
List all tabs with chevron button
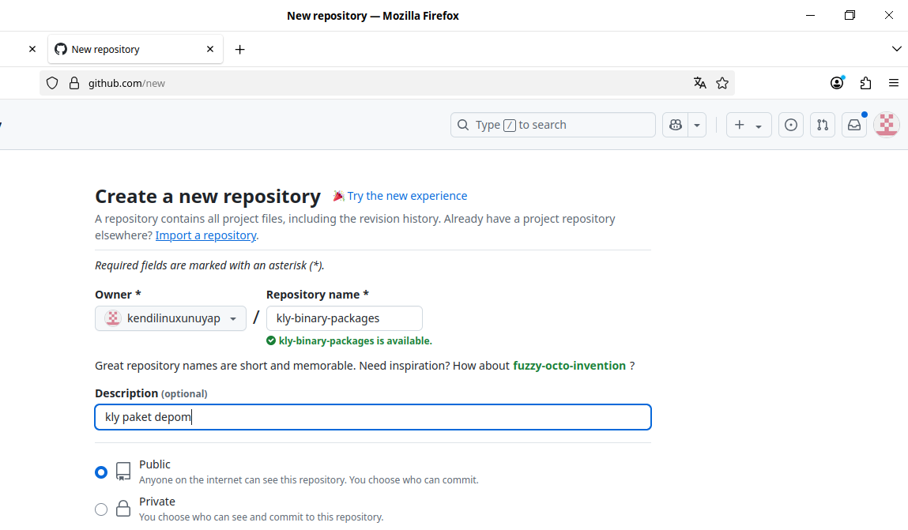click(896, 49)
